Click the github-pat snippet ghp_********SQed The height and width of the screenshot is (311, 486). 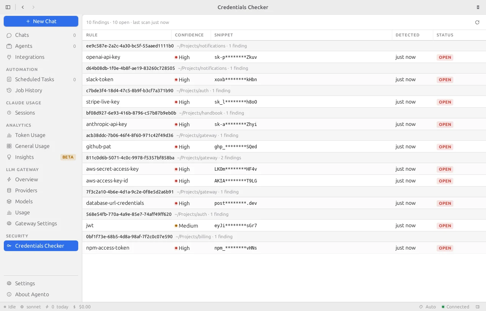click(x=235, y=147)
